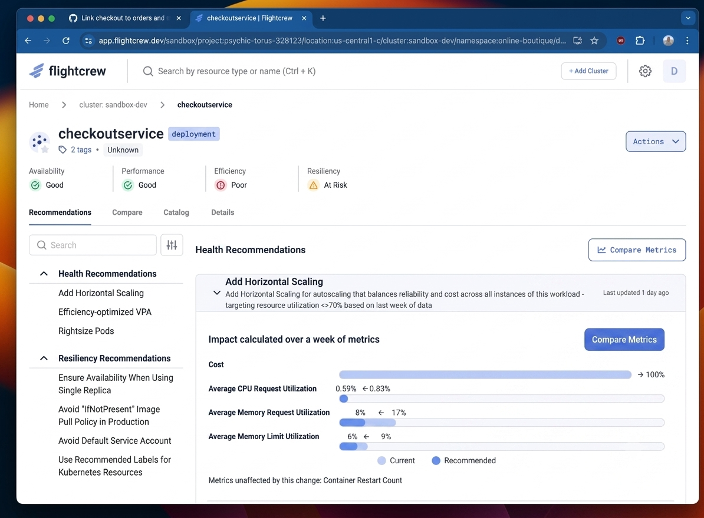Open the Chrome three-dot menu
Viewport: 704px width, 518px height.
(x=687, y=41)
